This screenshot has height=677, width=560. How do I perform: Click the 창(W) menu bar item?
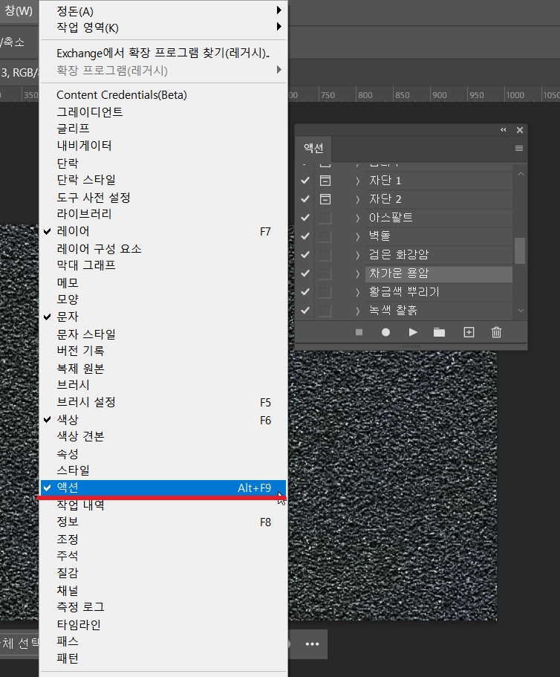pyautogui.click(x=19, y=10)
